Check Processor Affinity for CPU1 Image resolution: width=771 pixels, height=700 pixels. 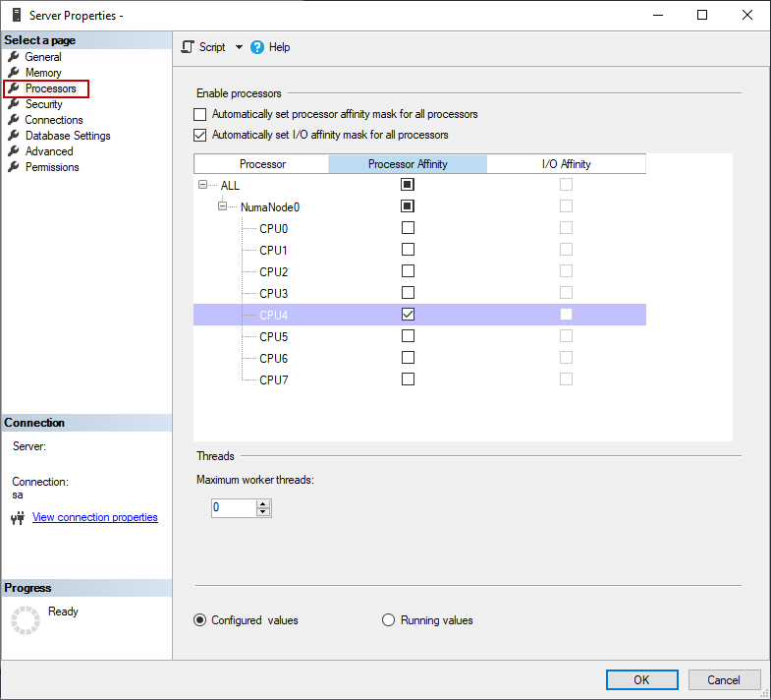[x=408, y=250]
